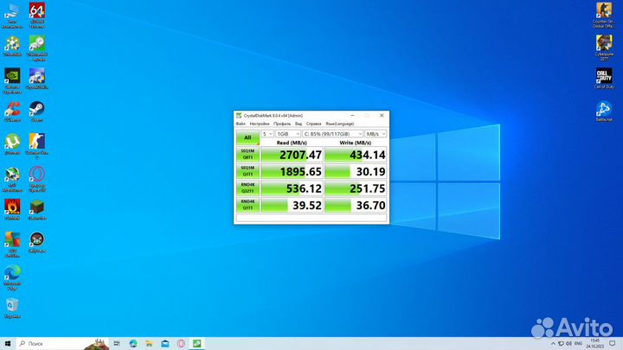The width and height of the screenshot is (623, 350).
Task: Select the FurMark desktop icon
Action: click(12, 210)
